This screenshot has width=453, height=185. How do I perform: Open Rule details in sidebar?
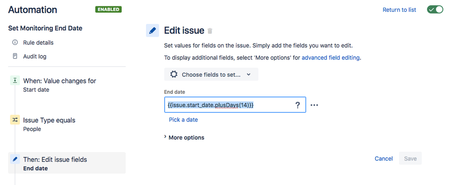pyautogui.click(x=38, y=43)
